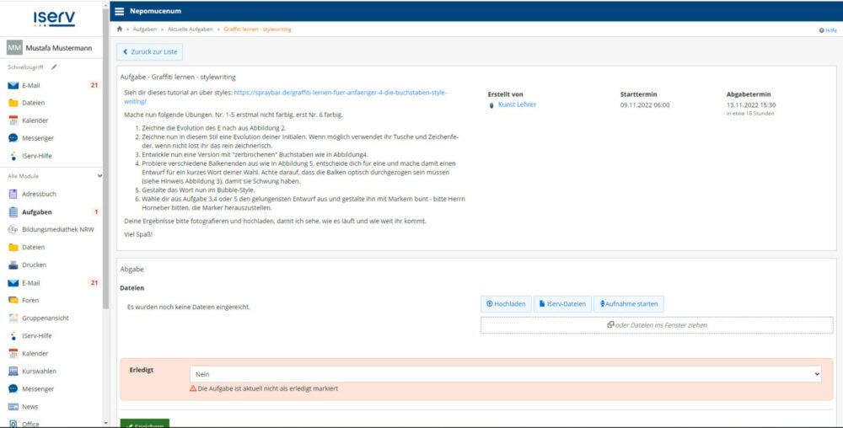Click the Bildungsmediathek NRW icon
The width and height of the screenshot is (843, 428).
pyautogui.click(x=13, y=229)
